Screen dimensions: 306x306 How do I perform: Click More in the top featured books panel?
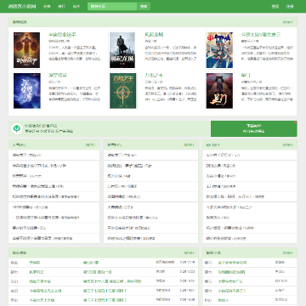[x=288, y=22]
